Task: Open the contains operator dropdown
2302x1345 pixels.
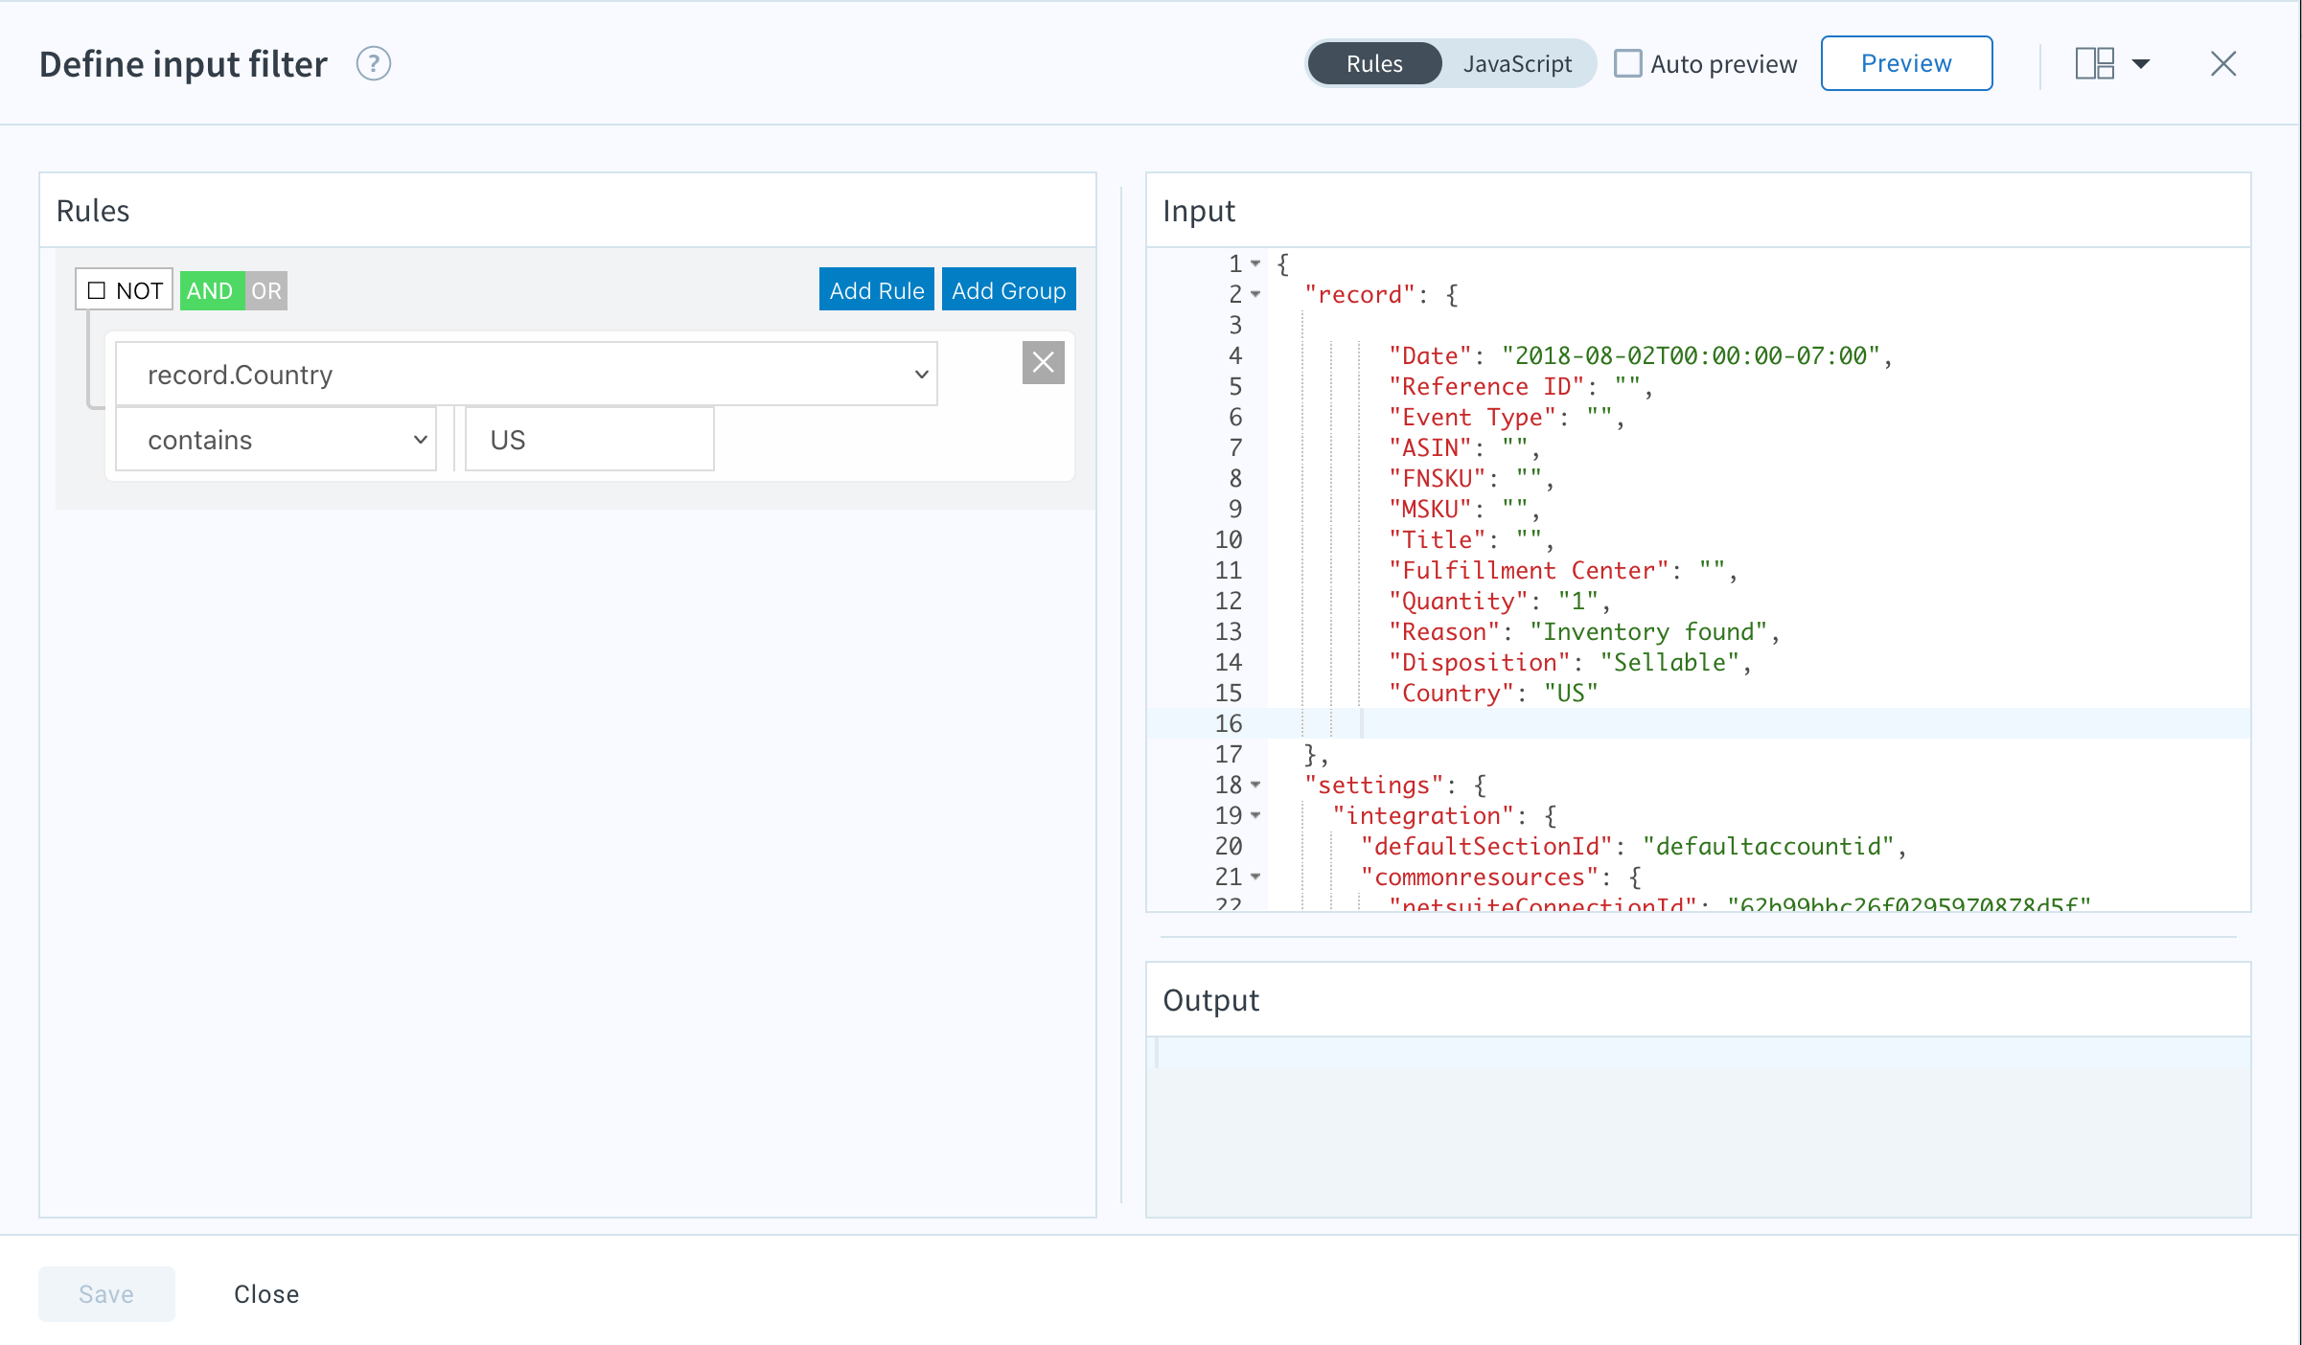Action: [276, 440]
